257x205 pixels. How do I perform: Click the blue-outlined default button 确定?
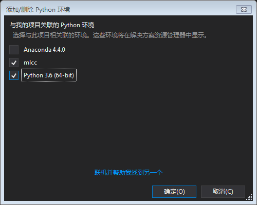pos(174,192)
